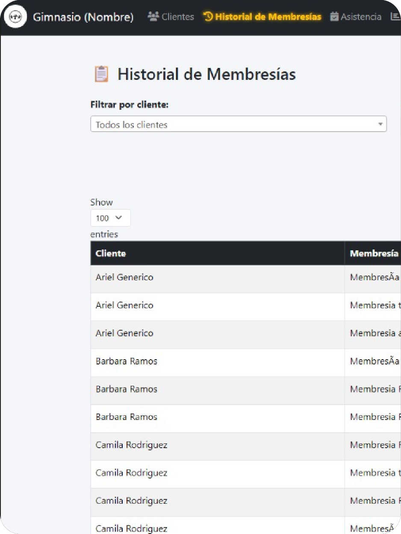Switch to the Asistencia tab
Screen dimensions: 401x534
coord(357,17)
